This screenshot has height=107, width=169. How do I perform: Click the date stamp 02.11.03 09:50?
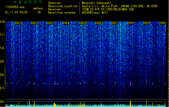pos(16,12)
